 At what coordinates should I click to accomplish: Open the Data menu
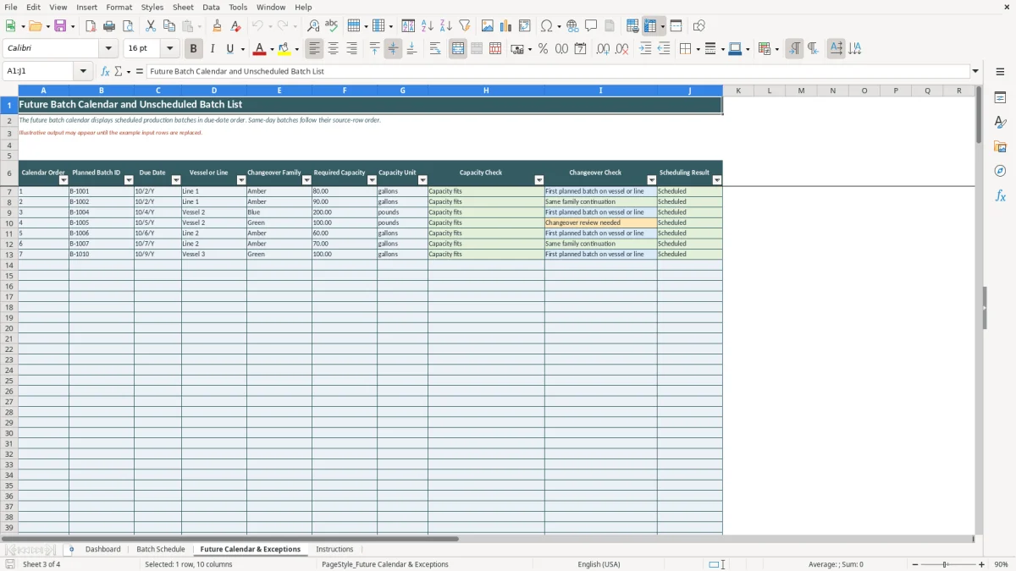pos(211,7)
